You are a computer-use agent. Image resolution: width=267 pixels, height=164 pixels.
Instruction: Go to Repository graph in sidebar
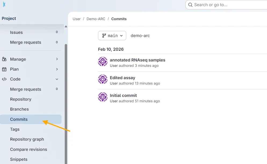(27, 139)
